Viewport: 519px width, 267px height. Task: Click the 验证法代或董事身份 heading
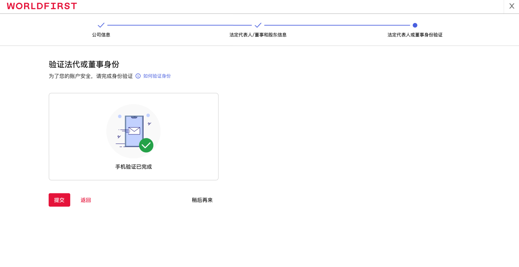(x=84, y=65)
